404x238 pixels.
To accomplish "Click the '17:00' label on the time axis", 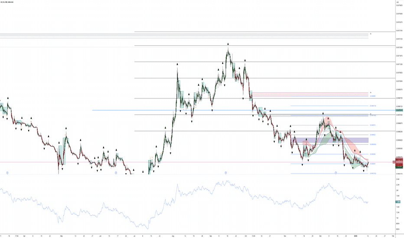I will pyautogui.click(x=16, y=235).
